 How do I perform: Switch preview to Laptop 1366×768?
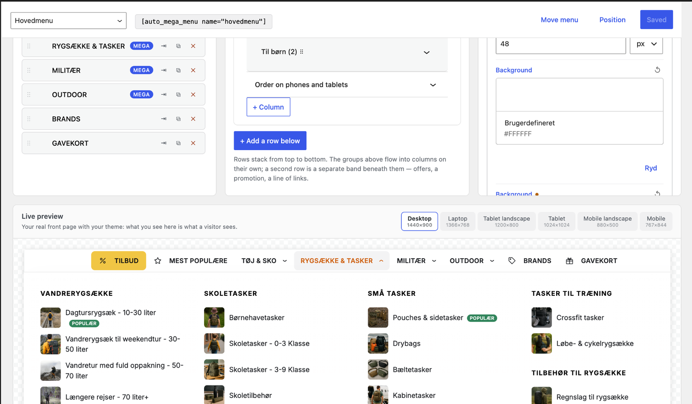click(458, 221)
